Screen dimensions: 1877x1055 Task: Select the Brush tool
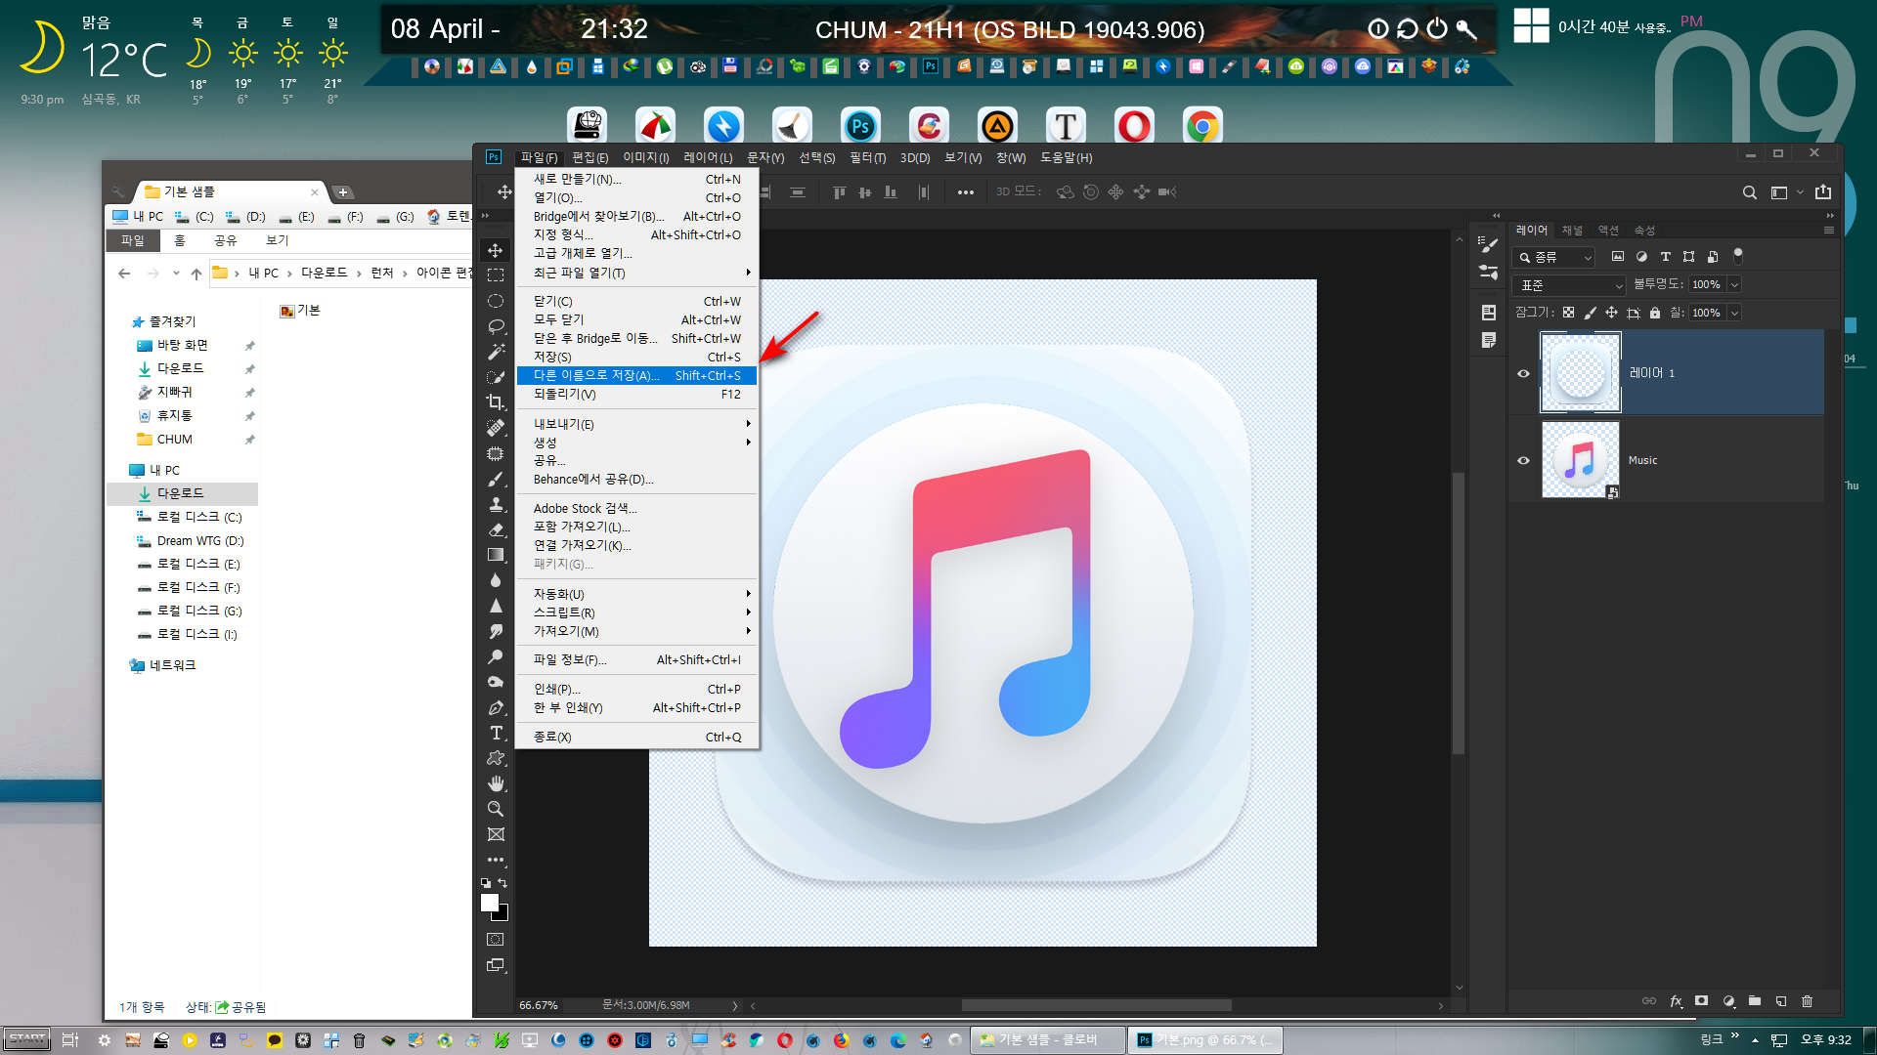click(x=496, y=479)
